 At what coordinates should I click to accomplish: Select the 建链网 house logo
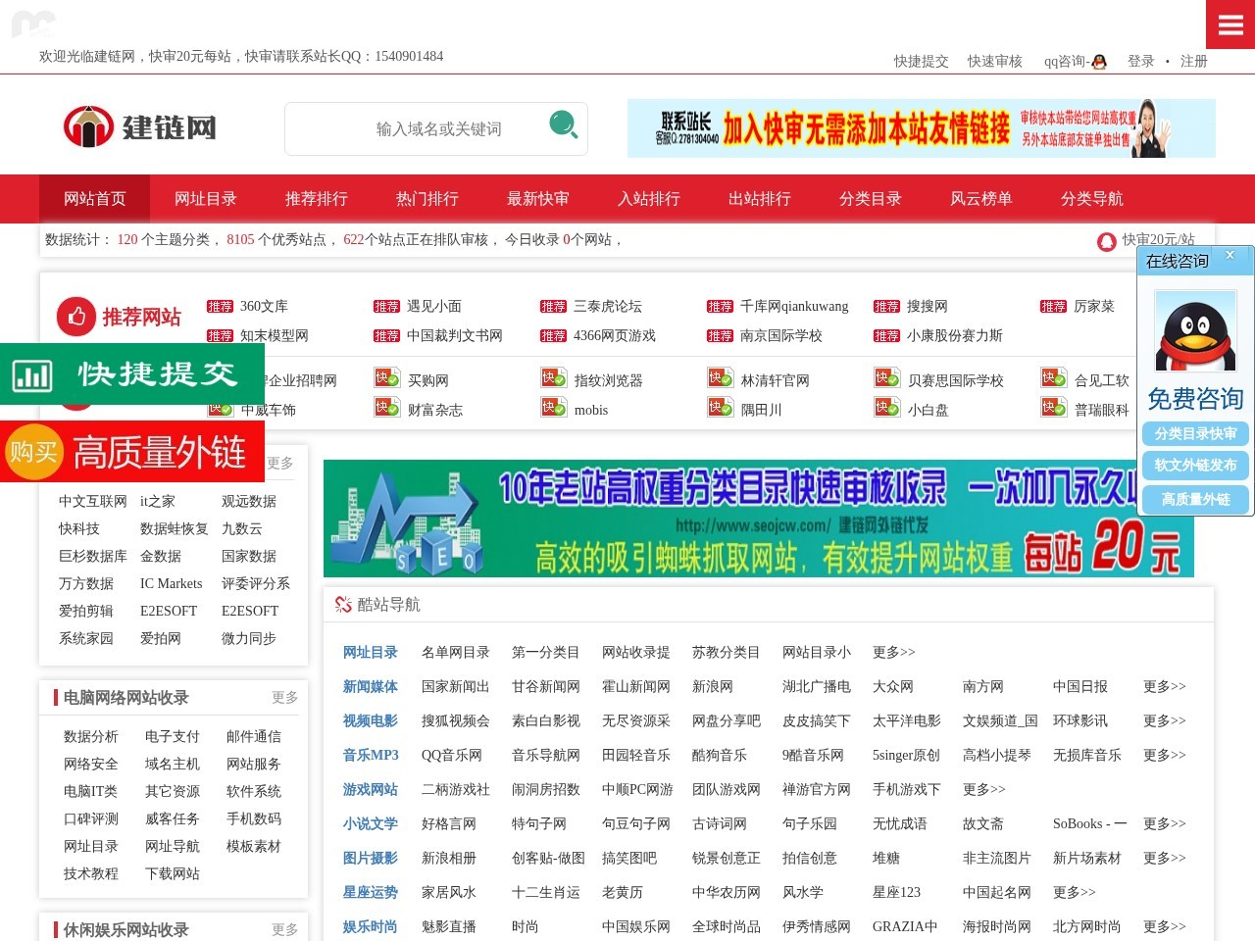point(88,126)
